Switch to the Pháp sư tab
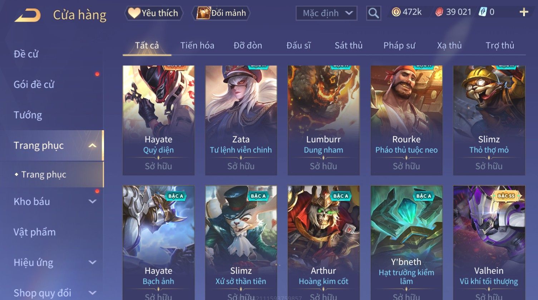538x300 pixels. (x=399, y=45)
